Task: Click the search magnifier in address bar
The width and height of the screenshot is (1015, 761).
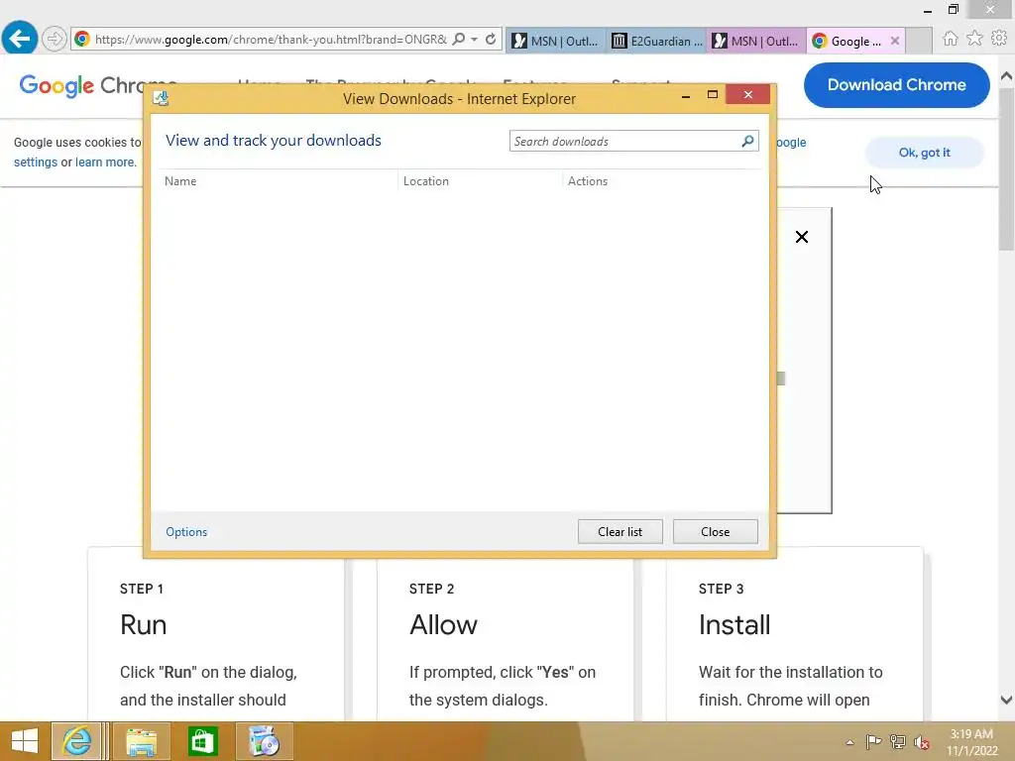Action: (x=458, y=39)
